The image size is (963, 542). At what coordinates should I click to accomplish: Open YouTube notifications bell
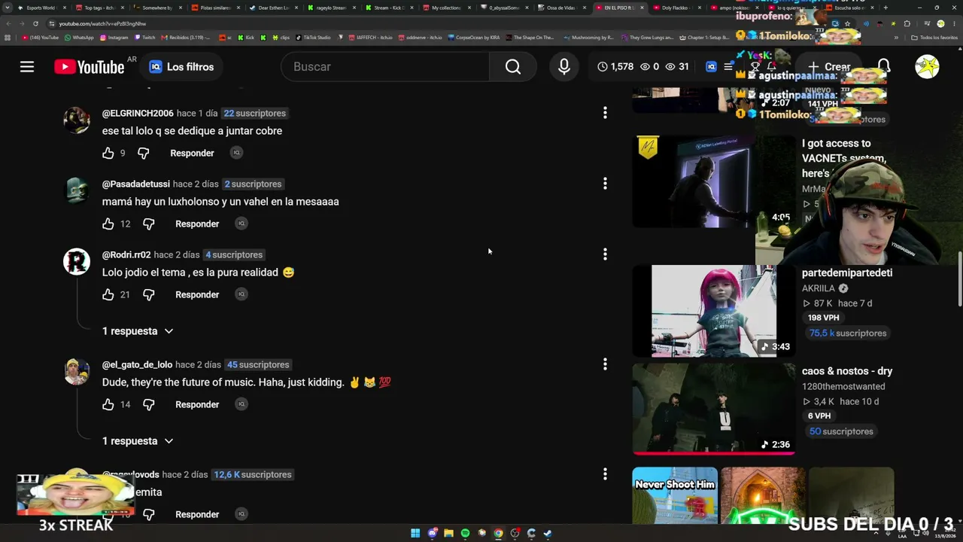pyautogui.click(x=884, y=67)
